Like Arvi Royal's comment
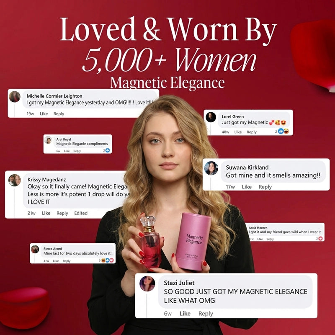335x335 pixels. 67,151
